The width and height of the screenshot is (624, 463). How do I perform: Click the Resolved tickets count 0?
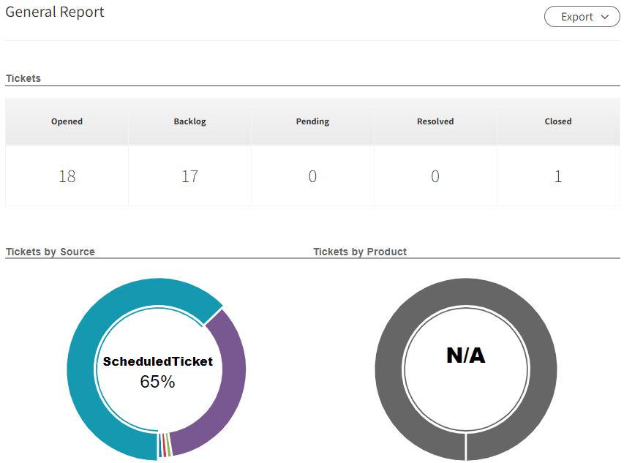[x=435, y=176]
